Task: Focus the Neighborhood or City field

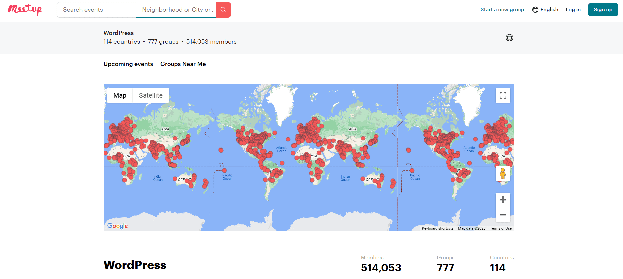Action: 176,10
